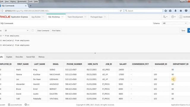The image size is (190, 107).
Task: Click the COMMISSION_PCT column header
Action: (x=140, y=64)
